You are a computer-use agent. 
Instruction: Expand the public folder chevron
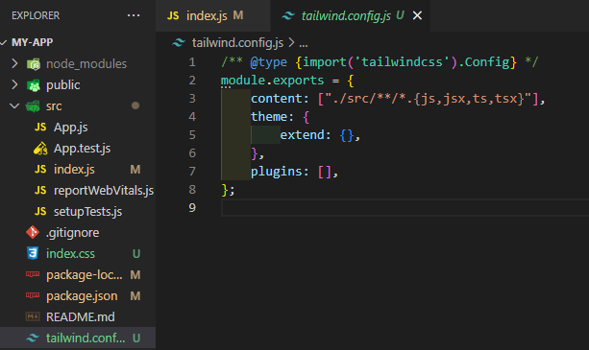coord(14,84)
